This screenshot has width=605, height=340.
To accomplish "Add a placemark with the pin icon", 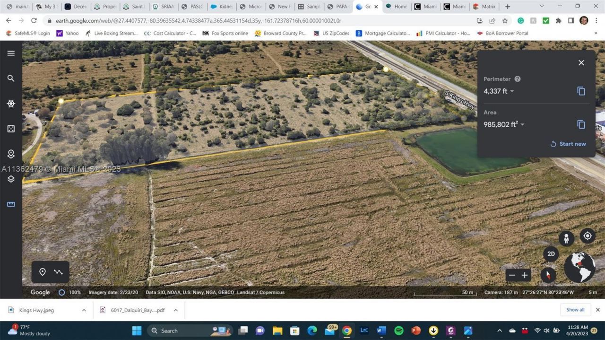I will 43,272.
